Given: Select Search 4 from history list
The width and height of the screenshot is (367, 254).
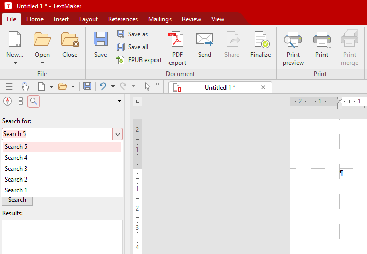Looking at the screenshot, I should coord(62,158).
